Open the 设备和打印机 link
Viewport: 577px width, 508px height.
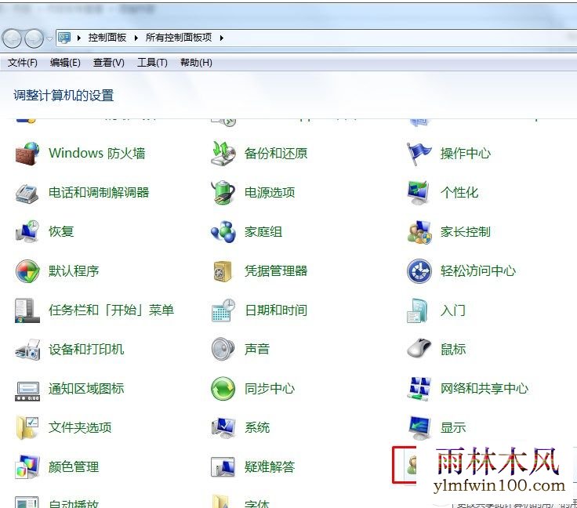pyautogui.click(x=86, y=350)
